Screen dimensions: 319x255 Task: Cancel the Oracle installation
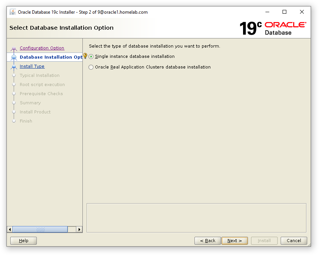point(294,241)
